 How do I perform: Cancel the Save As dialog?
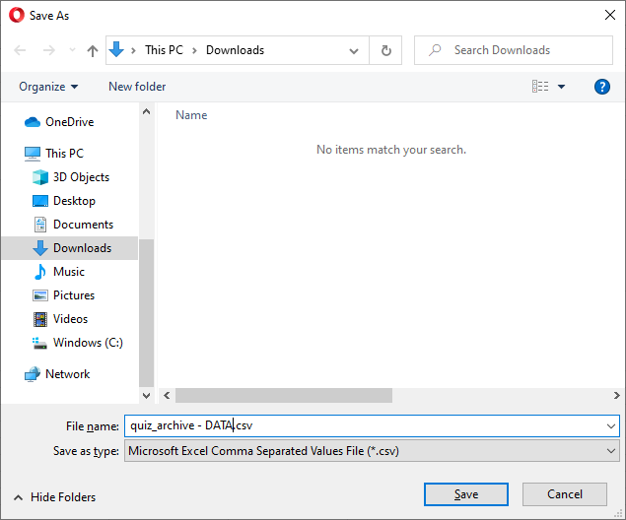[565, 494]
